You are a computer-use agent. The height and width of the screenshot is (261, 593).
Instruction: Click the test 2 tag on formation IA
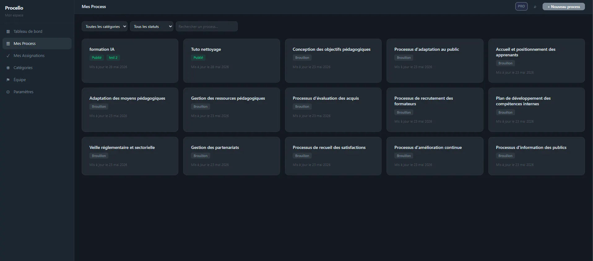[113, 58]
